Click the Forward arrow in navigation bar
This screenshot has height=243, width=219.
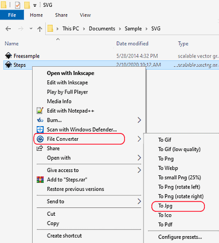tap(21, 29)
